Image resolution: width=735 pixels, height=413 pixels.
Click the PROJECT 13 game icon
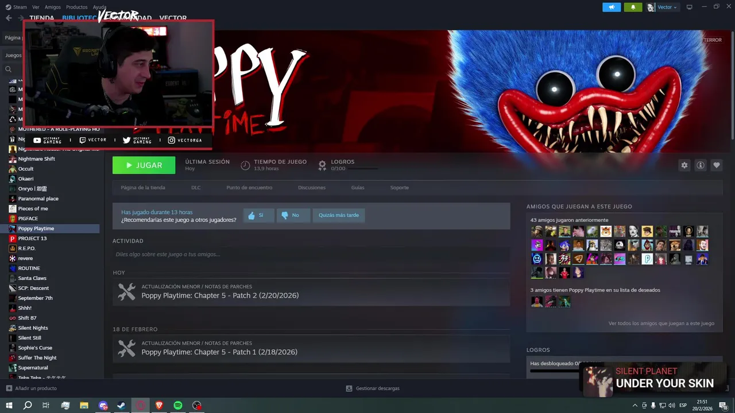(x=13, y=239)
